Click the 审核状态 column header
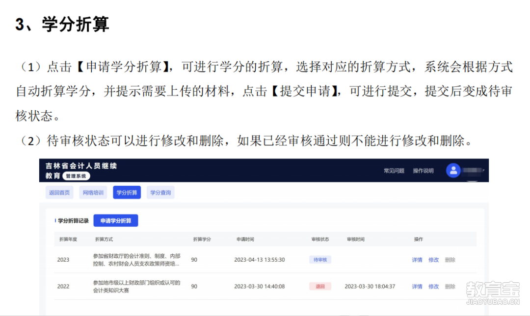 pyautogui.click(x=320, y=239)
